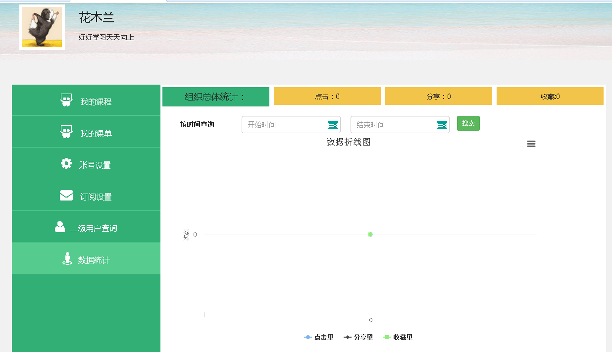612x352 pixels.
Task: Click the 数据统计 statistics icon
Action: (67, 258)
